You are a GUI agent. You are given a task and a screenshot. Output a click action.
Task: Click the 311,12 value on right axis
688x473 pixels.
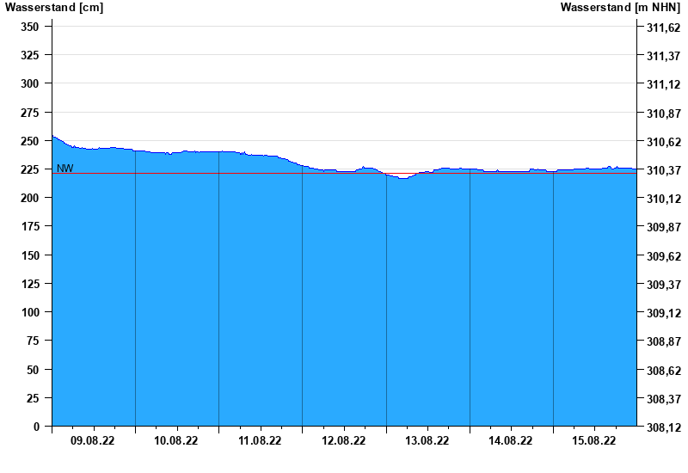click(663, 84)
